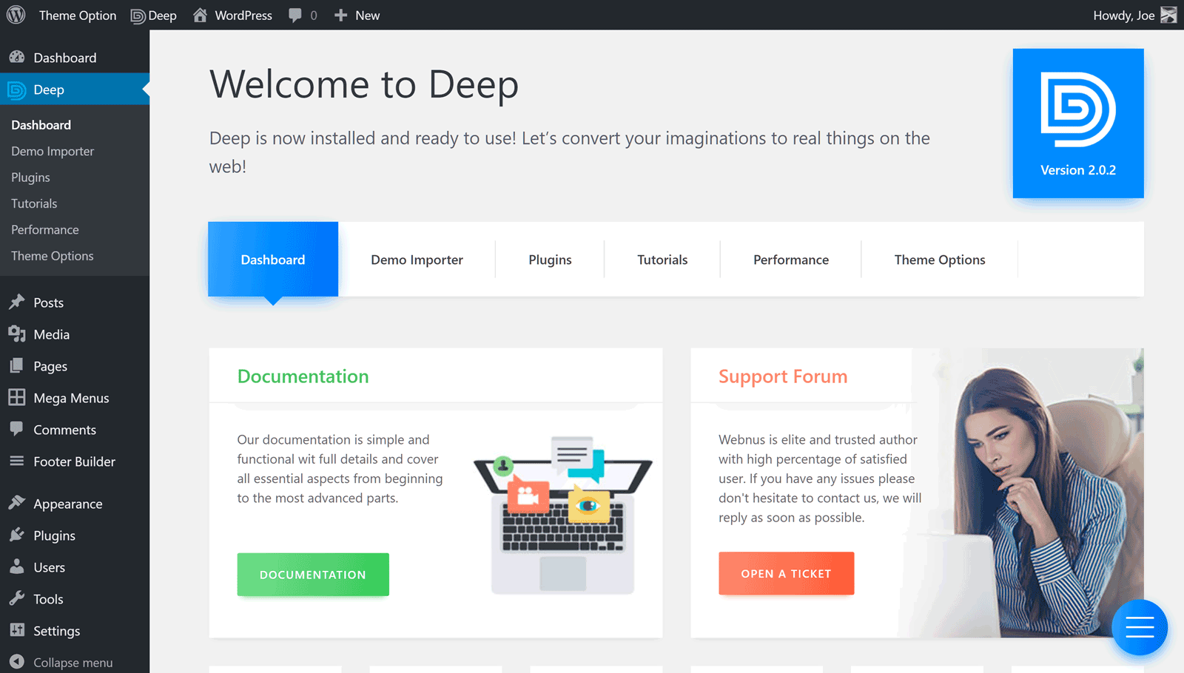This screenshot has height=673, width=1184.
Task: Click the laptop illustration in Documentation card
Action: (x=563, y=515)
